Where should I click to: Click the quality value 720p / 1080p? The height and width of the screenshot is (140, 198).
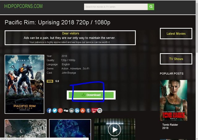[x=68, y=60]
